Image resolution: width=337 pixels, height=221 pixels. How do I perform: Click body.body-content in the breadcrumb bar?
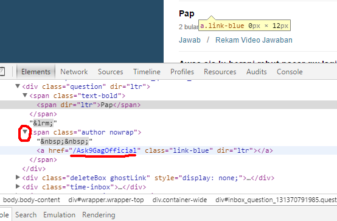[32, 200]
